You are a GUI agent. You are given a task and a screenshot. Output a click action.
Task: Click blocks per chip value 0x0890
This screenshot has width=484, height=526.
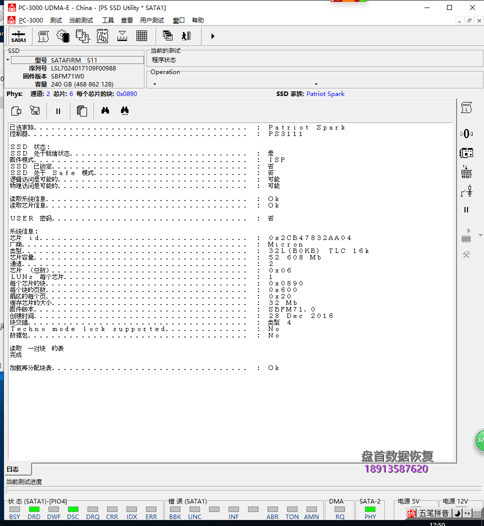coord(127,94)
